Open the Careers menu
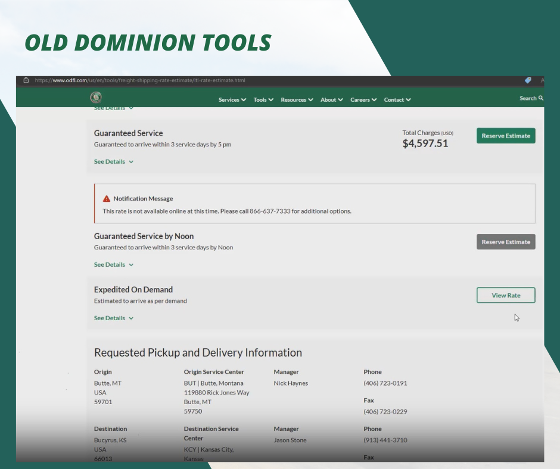This screenshot has width=560, height=469. (x=363, y=99)
